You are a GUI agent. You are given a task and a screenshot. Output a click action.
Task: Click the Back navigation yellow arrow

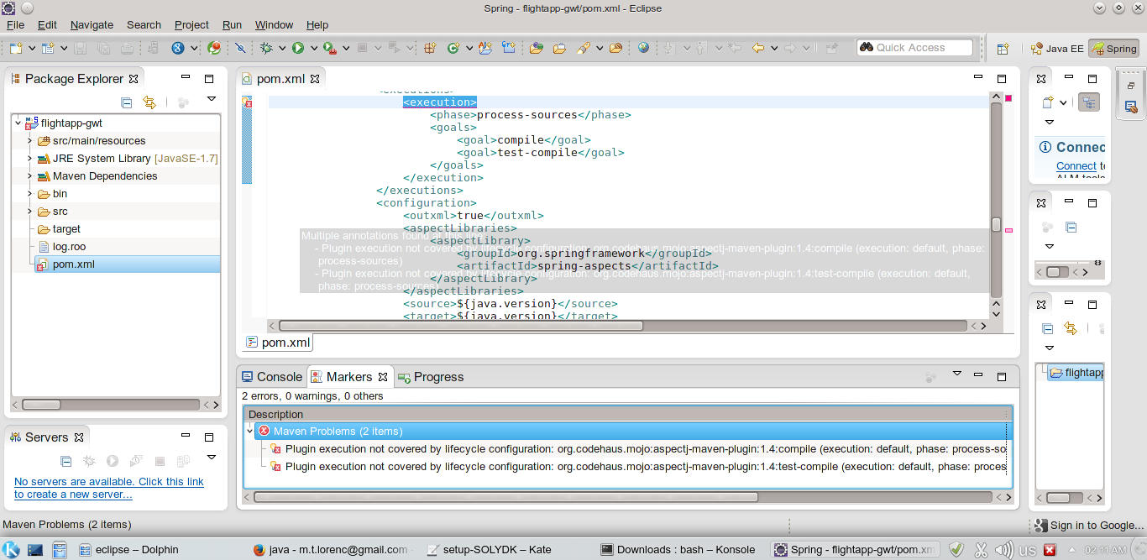758,48
